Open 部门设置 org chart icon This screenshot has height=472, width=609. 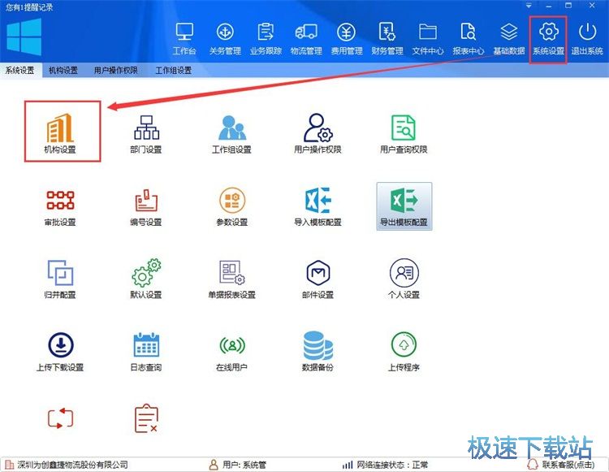[146, 133]
